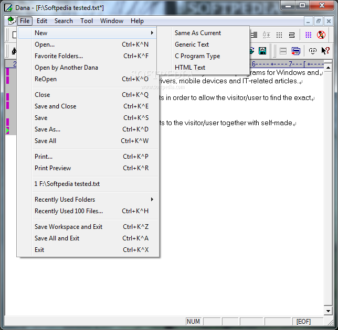Open recent file 1 F:\Softpedia tested.txt

click(x=88, y=184)
